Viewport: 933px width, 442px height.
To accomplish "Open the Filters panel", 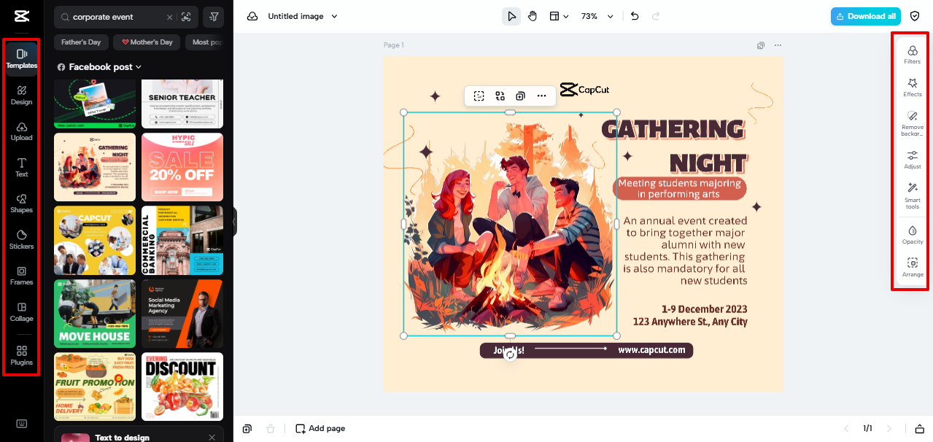I will click(911, 55).
